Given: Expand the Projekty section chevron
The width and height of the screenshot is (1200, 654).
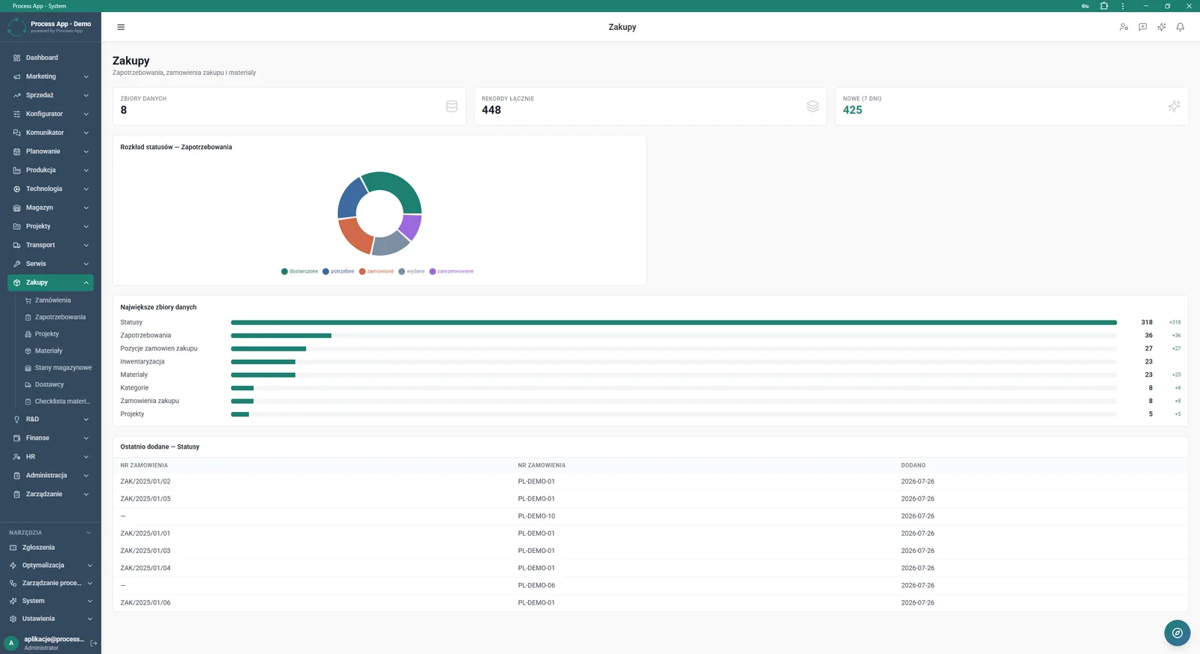Looking at the screenshot, I should point(86,226).
